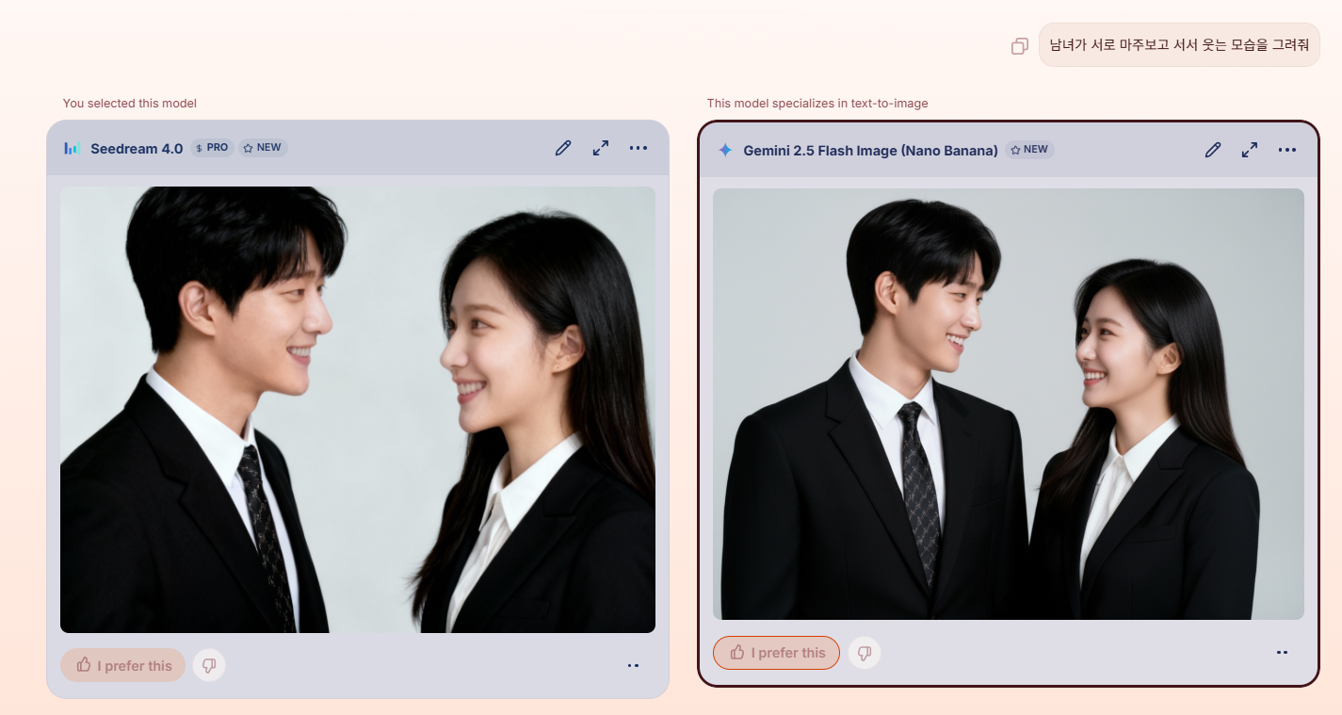The height and width of the screenshot is (715, 1342).
Task: Thumbs down the Gemini Nano Banana image
Action: pos(865,653)
